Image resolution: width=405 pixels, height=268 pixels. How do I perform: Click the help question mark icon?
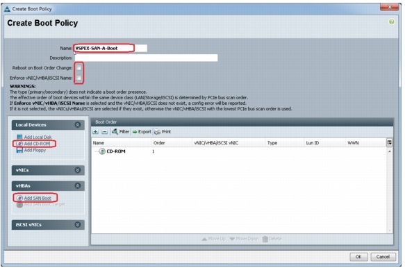click(x=391, y=22)
